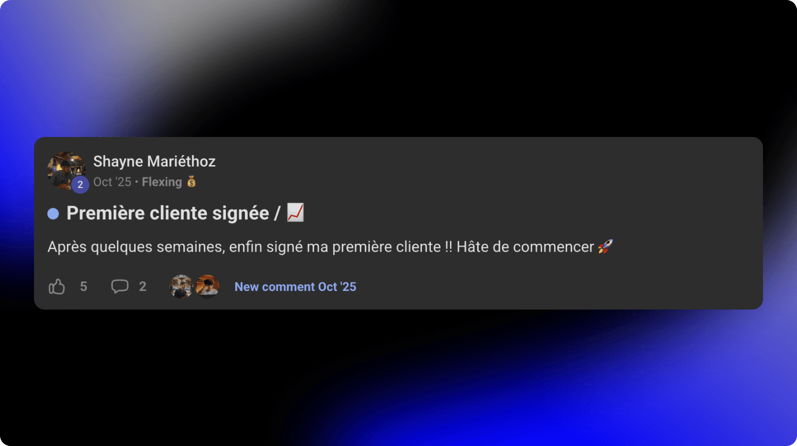The image size is (797, 446).
Task: Click the chart emoji in the post title
Action: pyautogui.click(x=295, y=212)
